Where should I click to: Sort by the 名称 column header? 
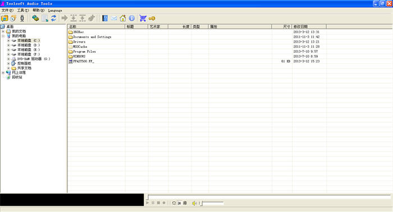coord(96,26)
